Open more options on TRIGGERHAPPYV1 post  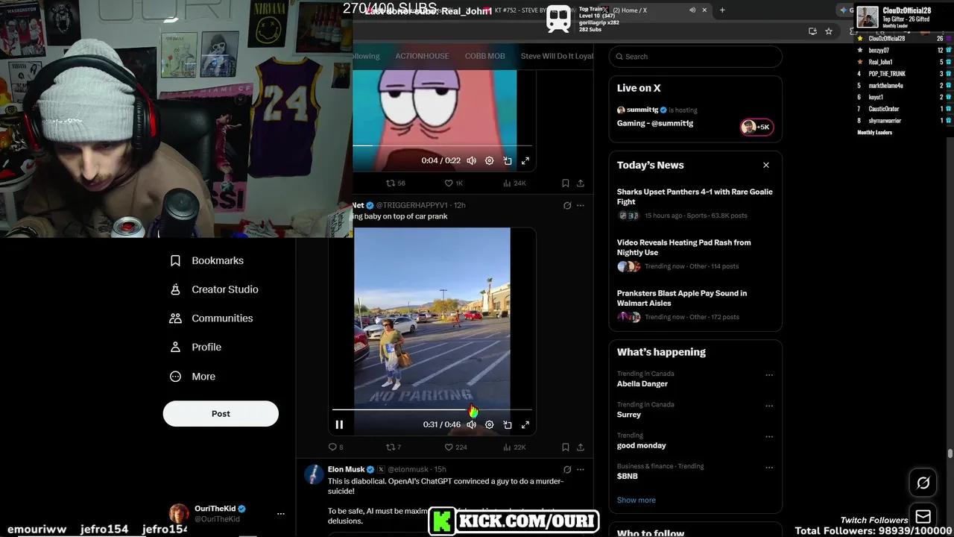(x=581, y=205)
